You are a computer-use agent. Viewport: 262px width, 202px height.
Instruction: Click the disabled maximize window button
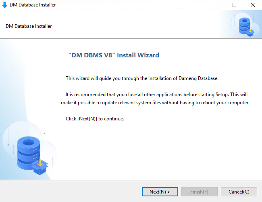[234, 5]
